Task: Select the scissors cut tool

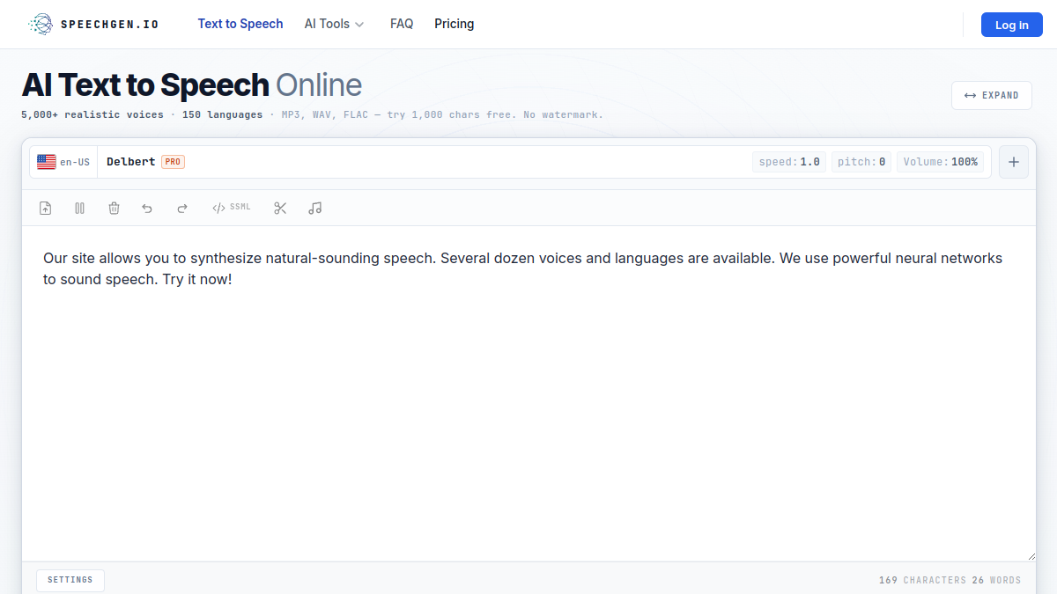Action: 280,209
